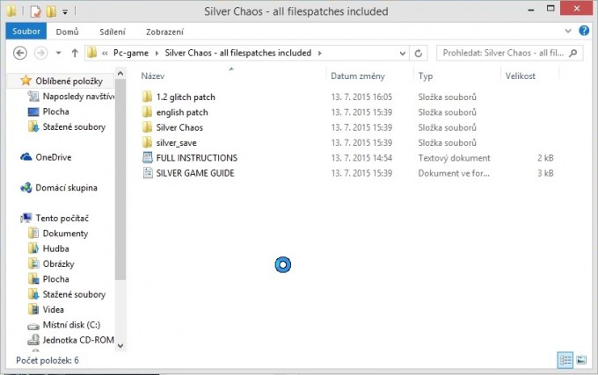Open Stažené soubory under Oblíbené položky
The image size is (598, 375).
[74, 126]
